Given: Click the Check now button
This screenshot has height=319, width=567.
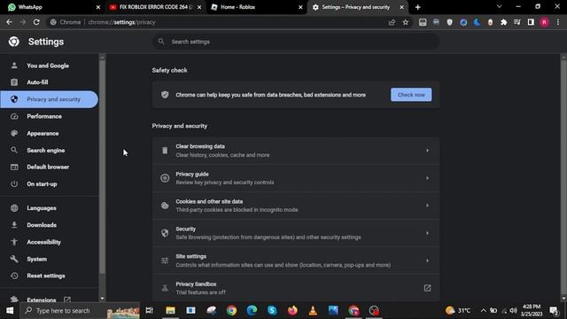Looking at the screenshot, I should [x=411, y=95].
